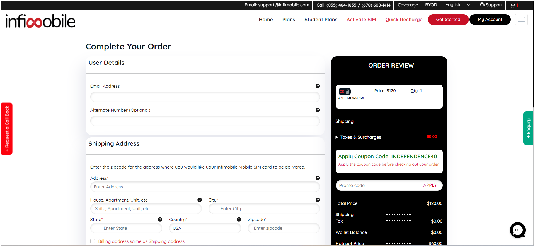535x247 pixels.
Task: Click the My Account button
Action: 490,20
